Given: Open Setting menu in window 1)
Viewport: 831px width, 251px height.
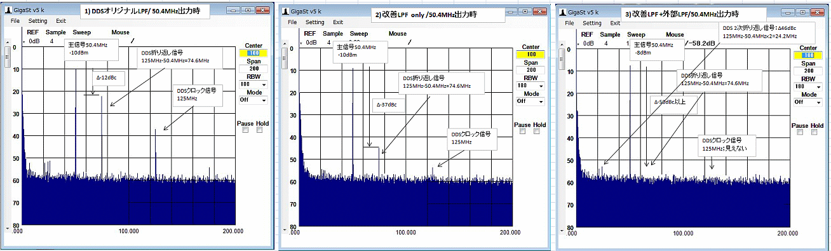Looking at the screenshot, I should tap(38, 21).
